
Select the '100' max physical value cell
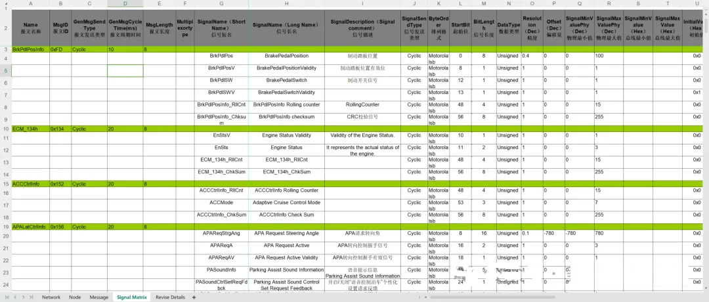(x=609, y=58)
